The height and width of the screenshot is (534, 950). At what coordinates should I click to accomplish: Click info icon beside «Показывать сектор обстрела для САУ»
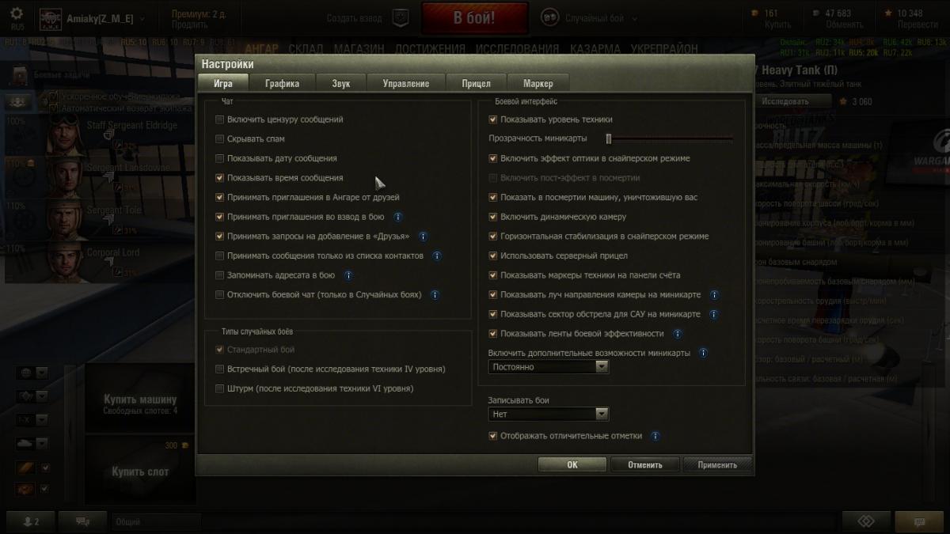click(x=714, y=314)
